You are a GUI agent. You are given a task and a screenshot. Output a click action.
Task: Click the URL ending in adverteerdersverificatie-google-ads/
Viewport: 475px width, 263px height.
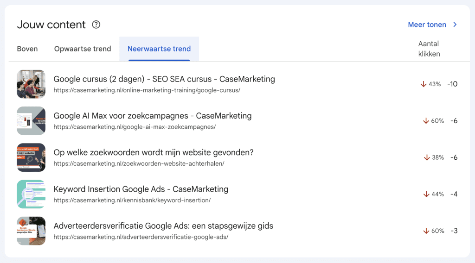pos(141,237)
